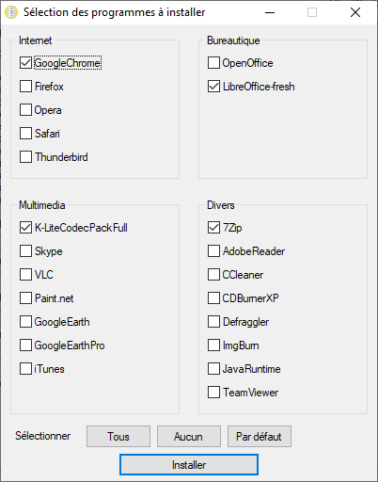Uncheck K-LiteCodecPackFull
This screenshot has height=482, width=378.
pyautogui.click(x=25, y=228)
